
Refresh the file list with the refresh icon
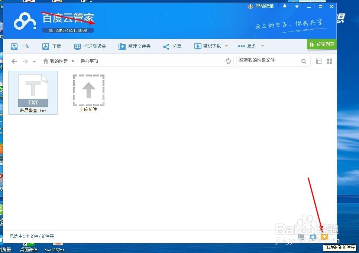pyautogui.click(x=228, y=61)
